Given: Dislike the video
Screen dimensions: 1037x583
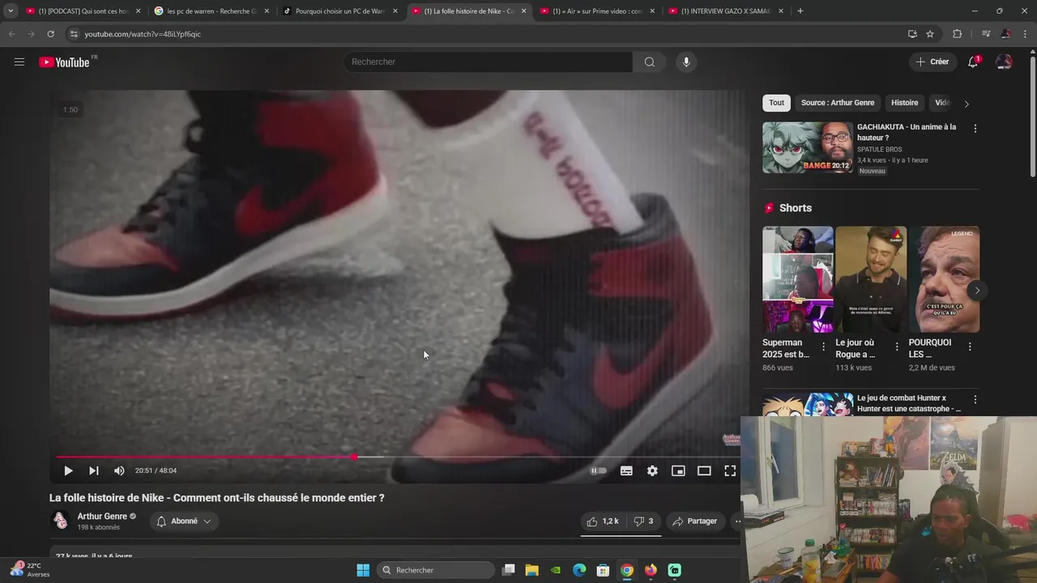Looking at the screenshot, I should (x=643, y=521).
